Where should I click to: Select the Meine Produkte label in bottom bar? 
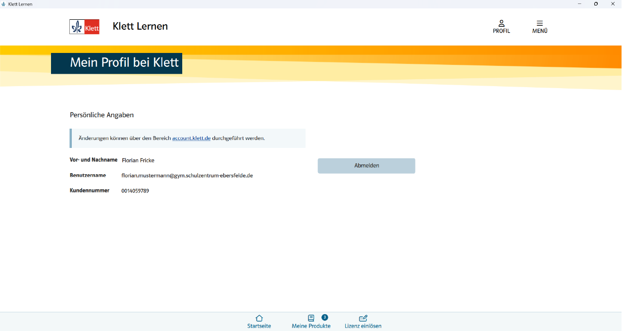tap(311, 326)
